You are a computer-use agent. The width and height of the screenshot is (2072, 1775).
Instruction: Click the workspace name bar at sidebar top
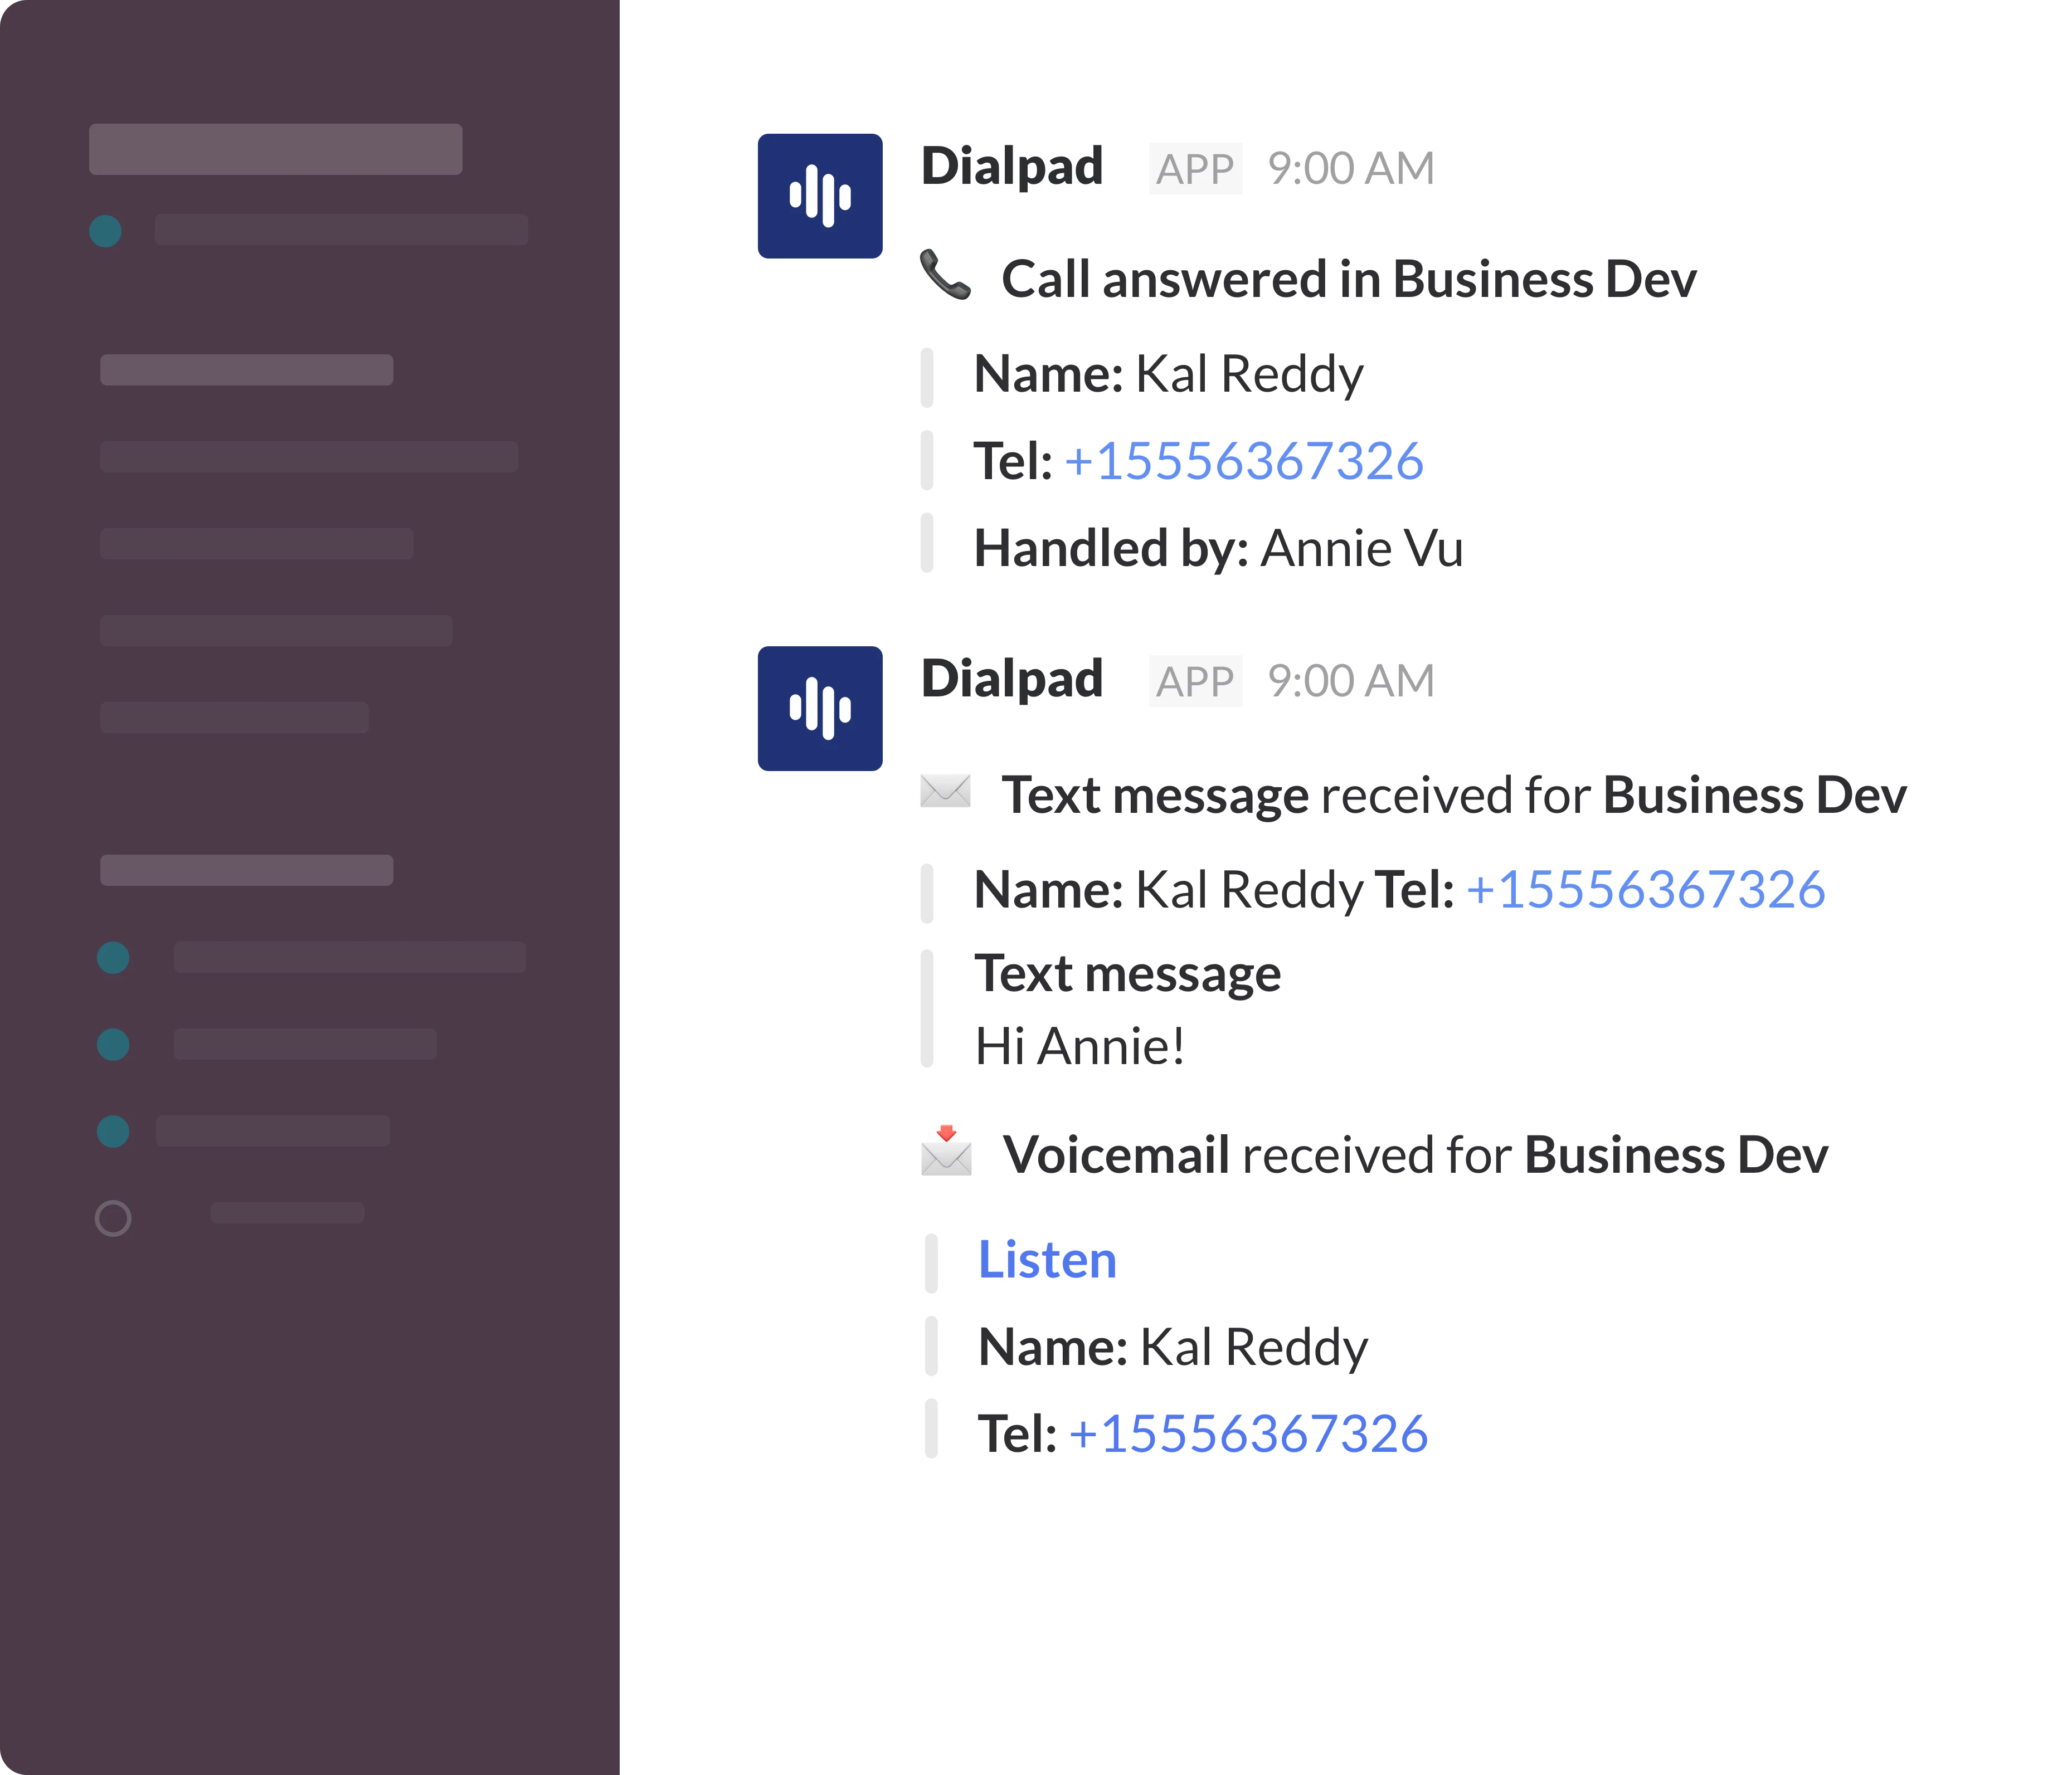[275, 149]
